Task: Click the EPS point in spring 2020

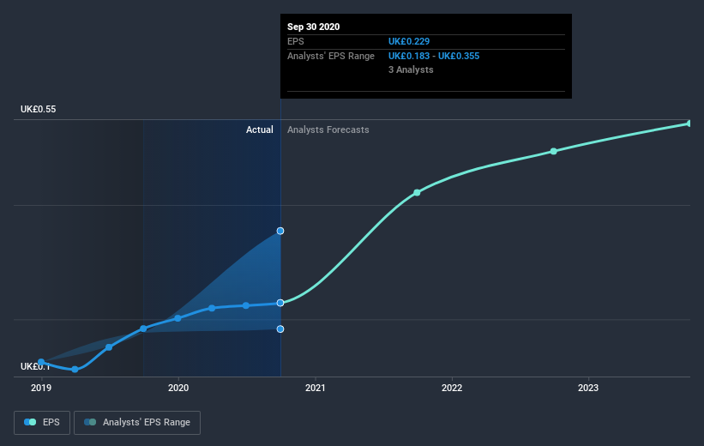Action: [212, 308]
